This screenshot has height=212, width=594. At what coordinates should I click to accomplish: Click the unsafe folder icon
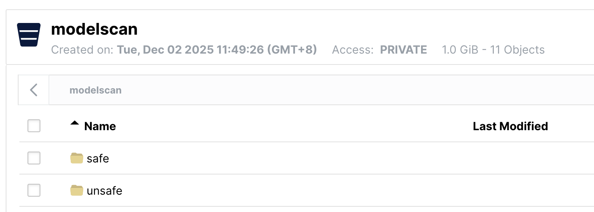[76, 191]
